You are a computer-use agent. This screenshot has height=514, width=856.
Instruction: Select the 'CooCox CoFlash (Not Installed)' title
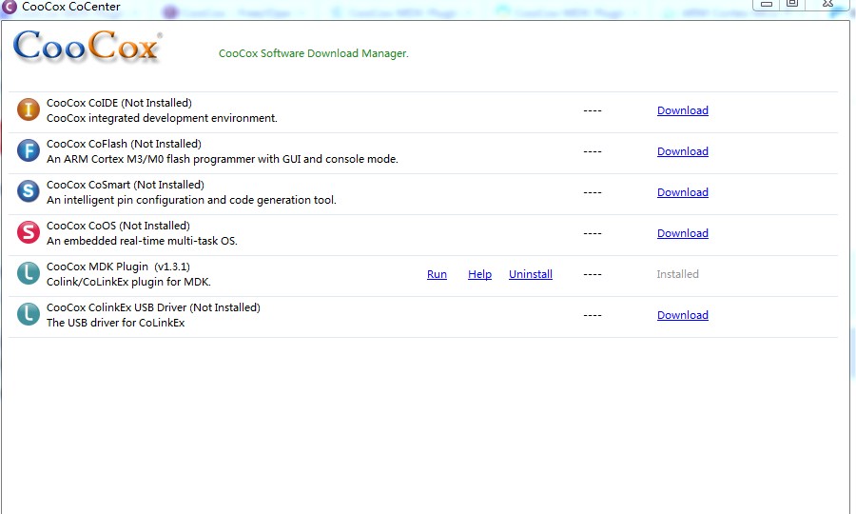[x=124, y=144]
